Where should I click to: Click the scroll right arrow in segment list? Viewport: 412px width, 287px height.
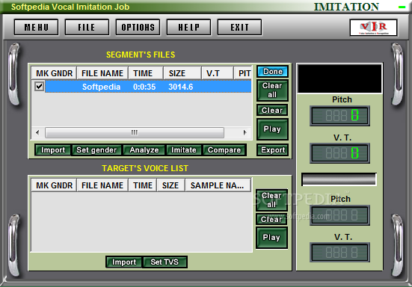point(245,132)
